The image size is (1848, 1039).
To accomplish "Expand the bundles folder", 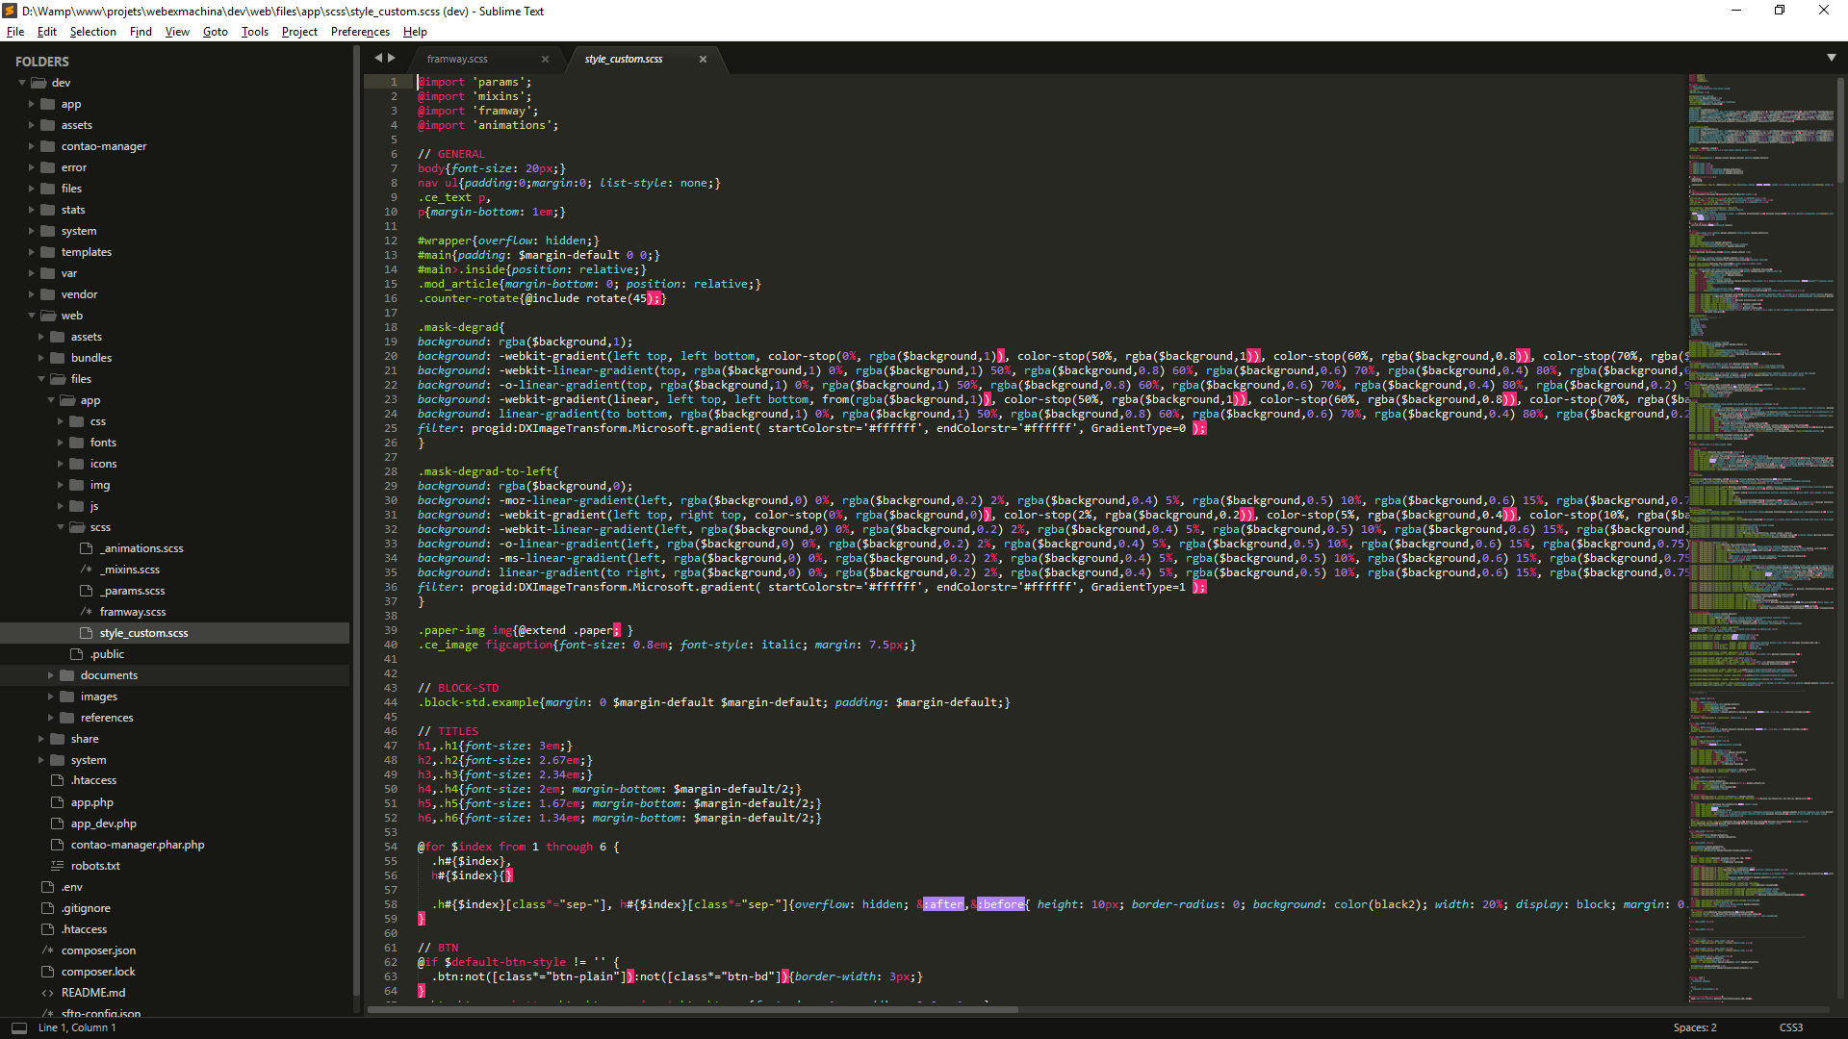I will point(41,358).
